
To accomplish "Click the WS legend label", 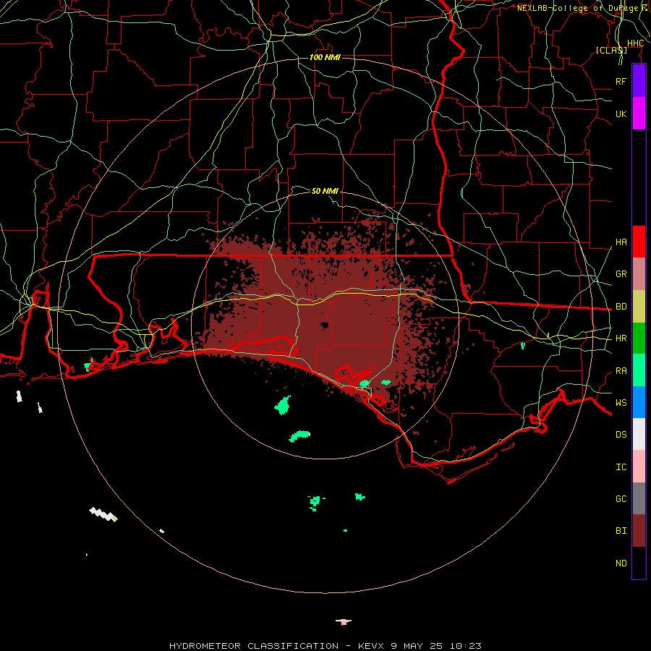I will (621, 403).
